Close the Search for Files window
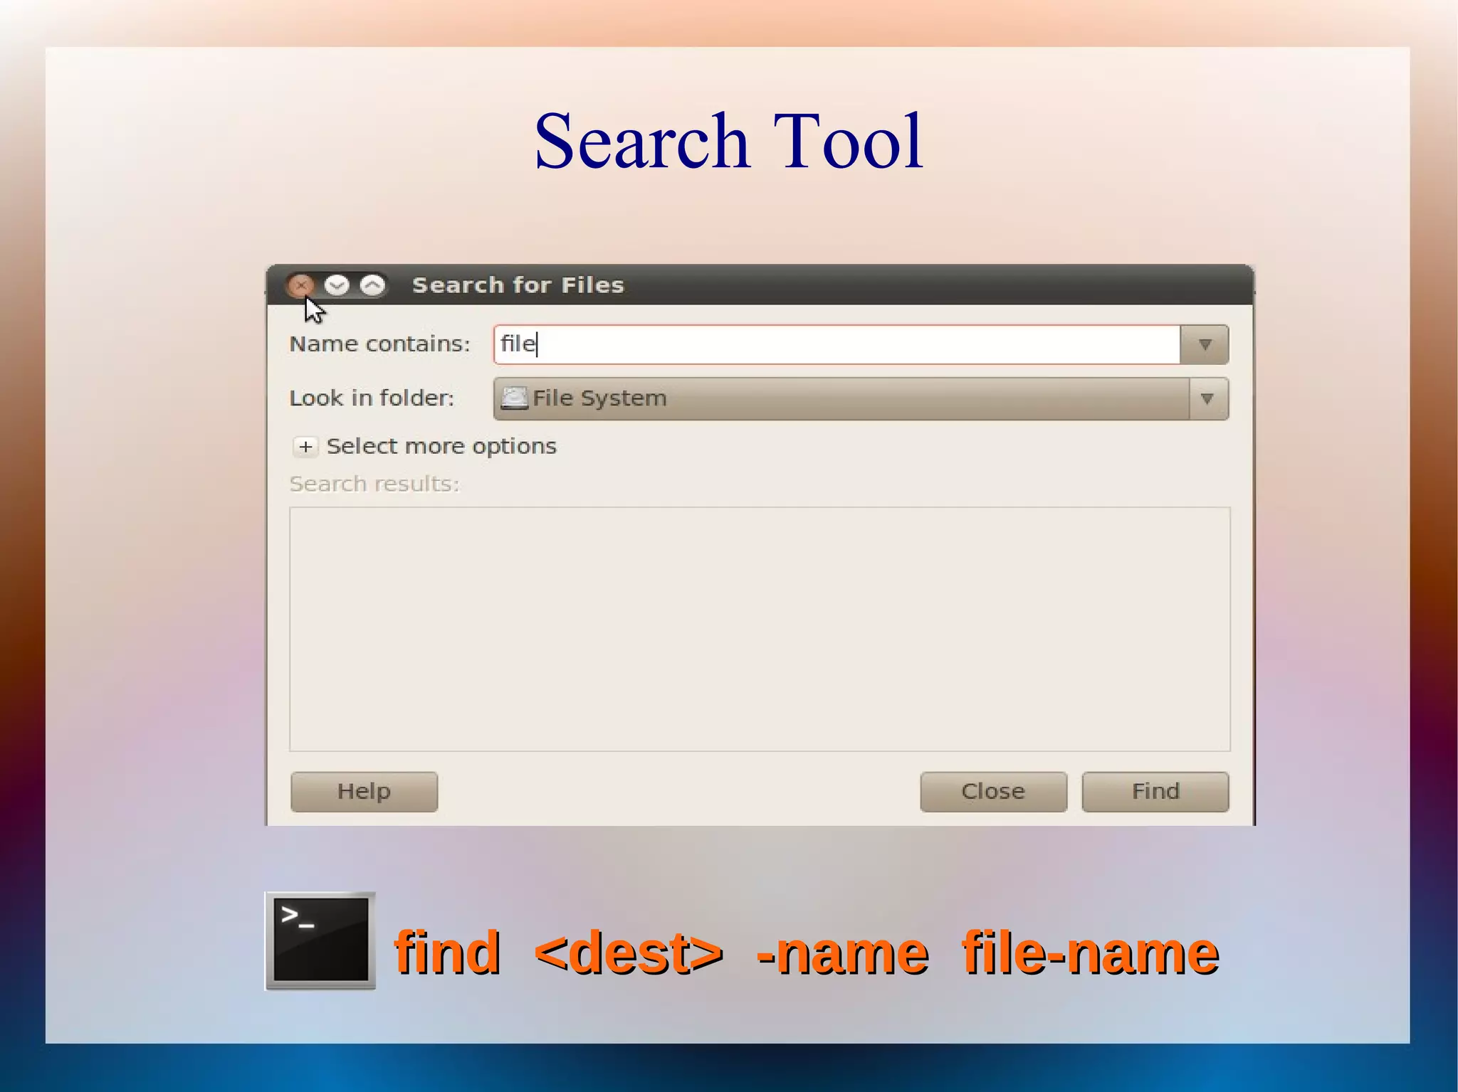1458x1092 pixels. (300, 285)
